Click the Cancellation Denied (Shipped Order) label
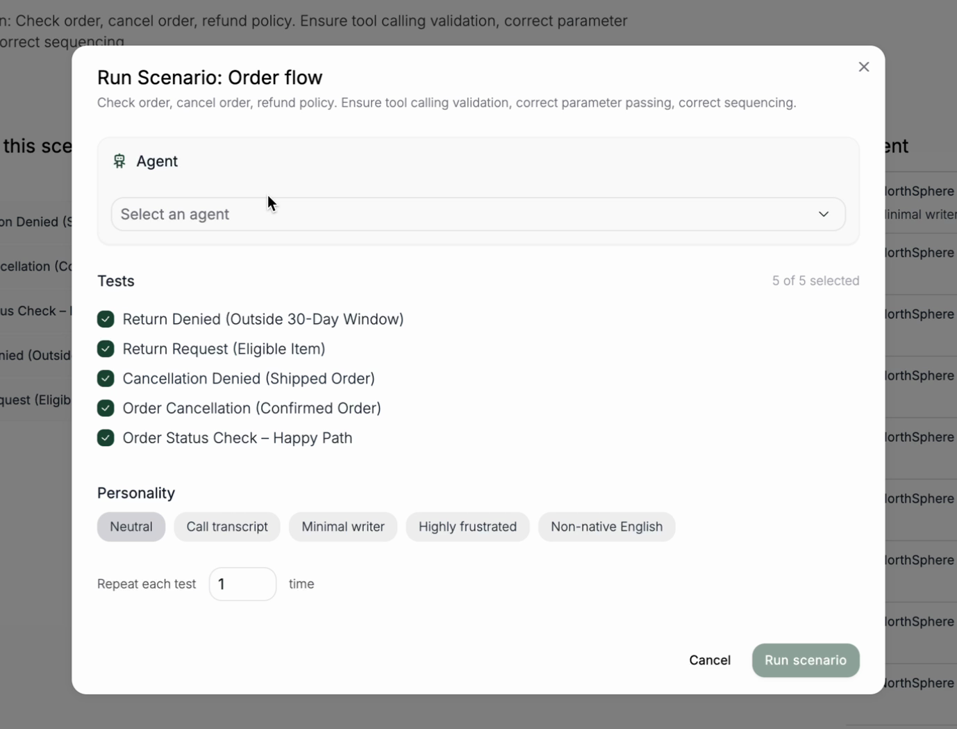This screenshot has height=729, width=957. pyautogui.click(x=249, y=379)
